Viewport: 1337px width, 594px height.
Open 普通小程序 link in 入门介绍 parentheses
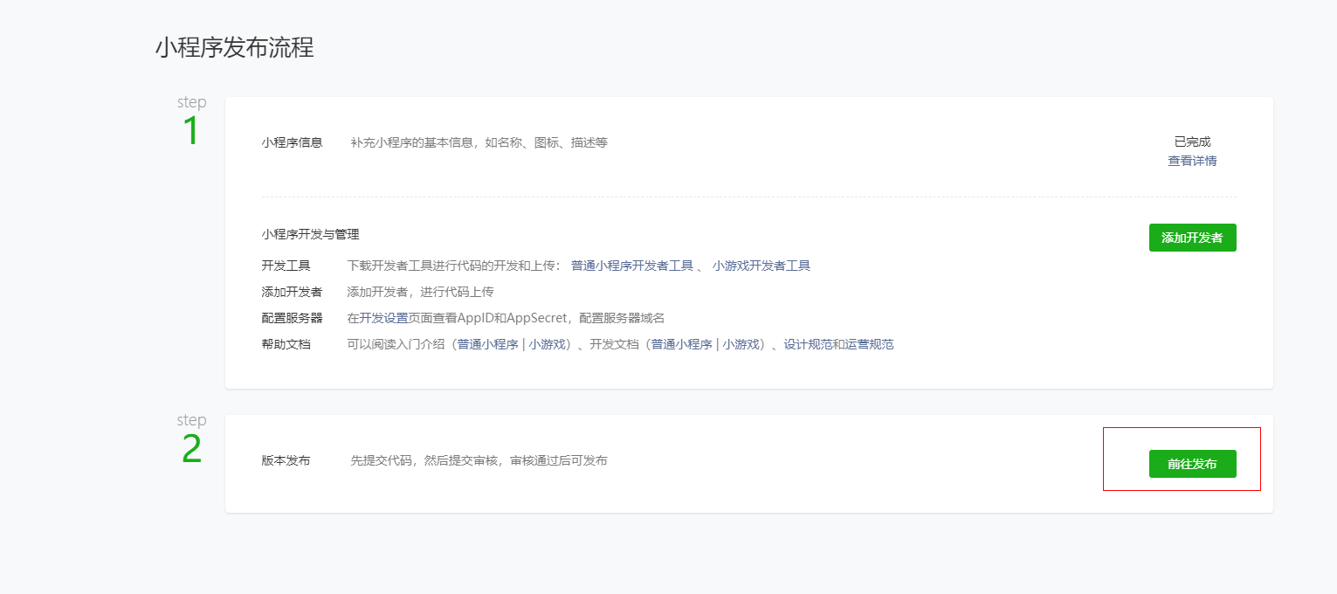coord(487,345)
